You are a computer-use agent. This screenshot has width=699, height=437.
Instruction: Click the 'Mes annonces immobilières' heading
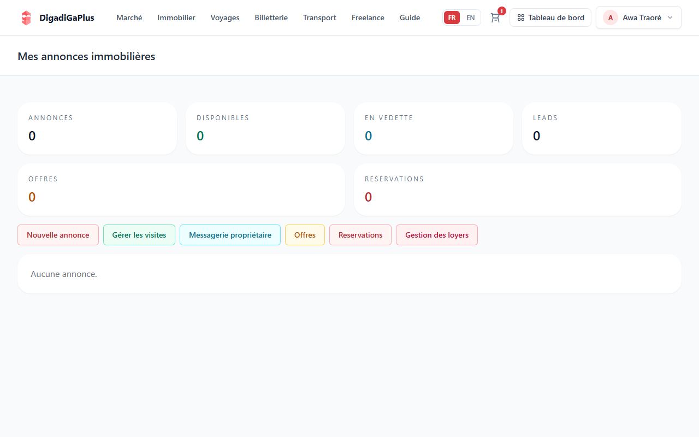click(86, 56)
